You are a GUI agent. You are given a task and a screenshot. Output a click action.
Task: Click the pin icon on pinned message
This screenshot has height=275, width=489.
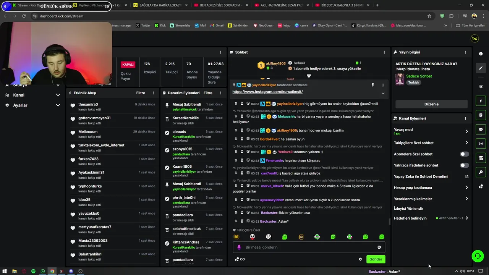click(x=373, y=85)
